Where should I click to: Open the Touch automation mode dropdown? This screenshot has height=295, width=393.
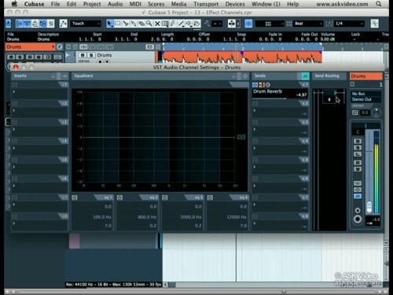(86, 24)
